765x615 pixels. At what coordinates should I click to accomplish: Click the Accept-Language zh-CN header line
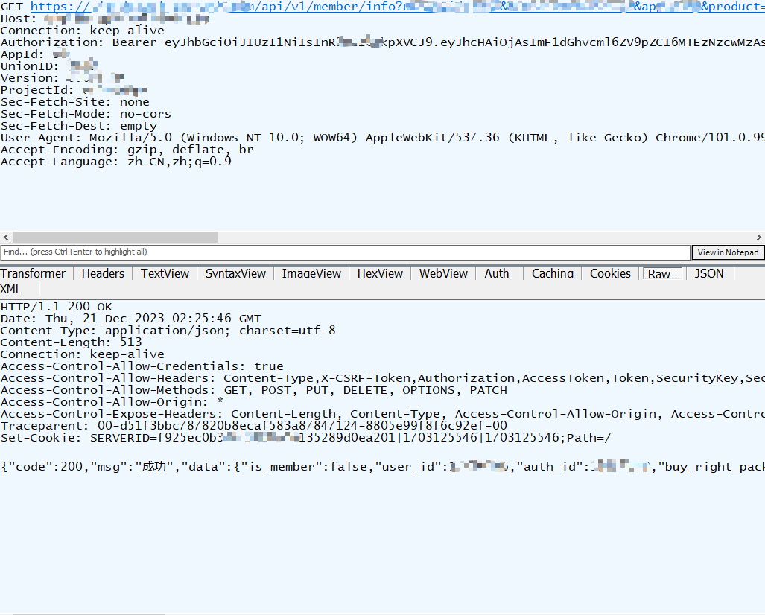(x=116, y=162)
